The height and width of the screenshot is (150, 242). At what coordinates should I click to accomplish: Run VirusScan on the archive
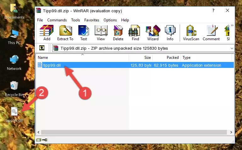(x=191, y=33)
